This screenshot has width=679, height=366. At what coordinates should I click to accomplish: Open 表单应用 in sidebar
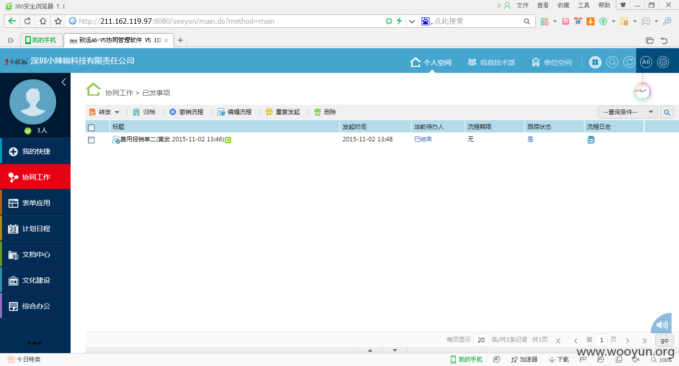click(x=35, y=203)
